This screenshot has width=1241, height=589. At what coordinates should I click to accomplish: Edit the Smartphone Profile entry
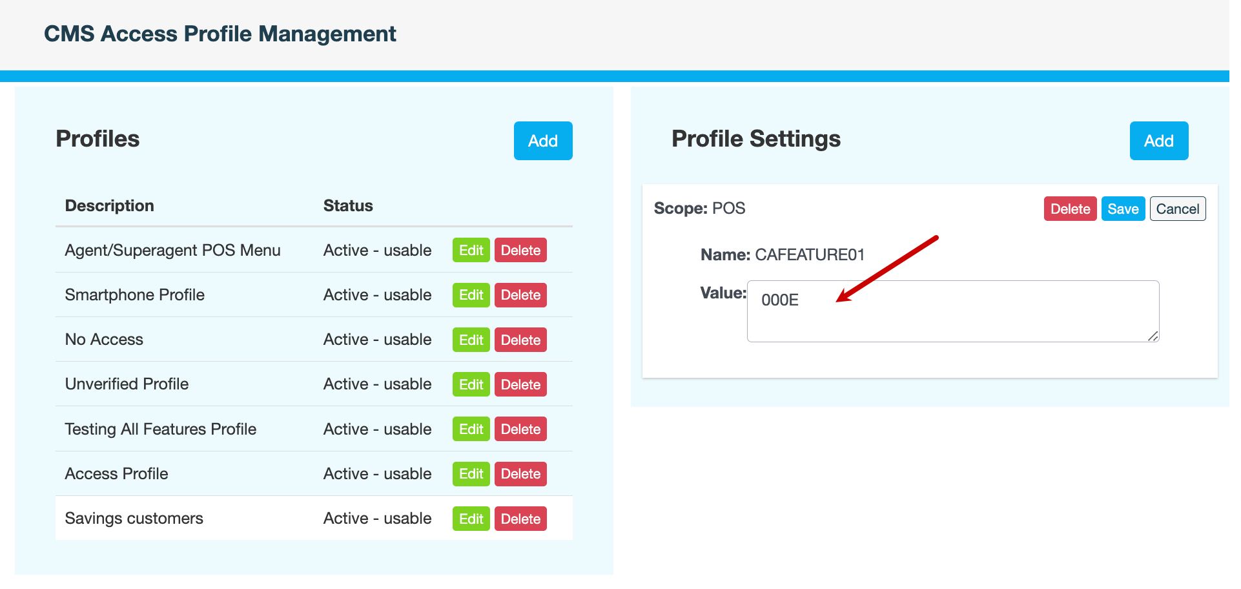point(471,295)
